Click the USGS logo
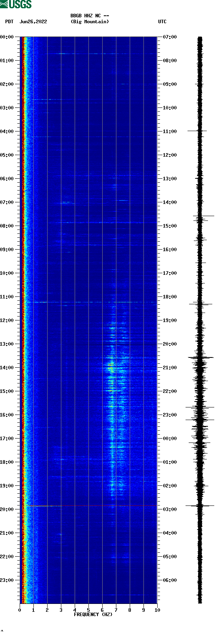This screenshot has height=635, width=217. tap(16, 4)
